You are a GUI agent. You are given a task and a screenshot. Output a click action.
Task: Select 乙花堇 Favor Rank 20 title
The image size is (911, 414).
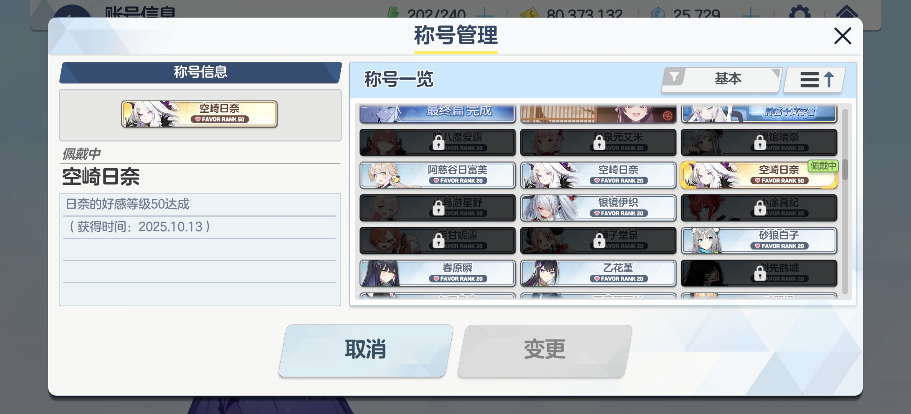(x=598, y=273)
